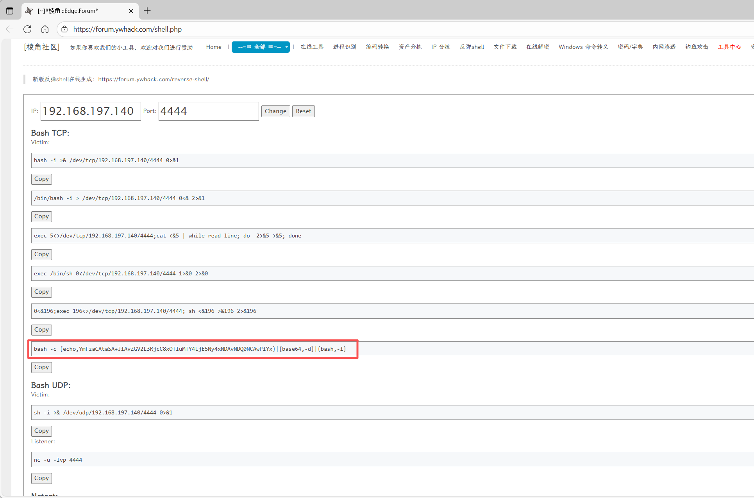
Task: Open the 工具中心 menu item
Action: [729, 47]
